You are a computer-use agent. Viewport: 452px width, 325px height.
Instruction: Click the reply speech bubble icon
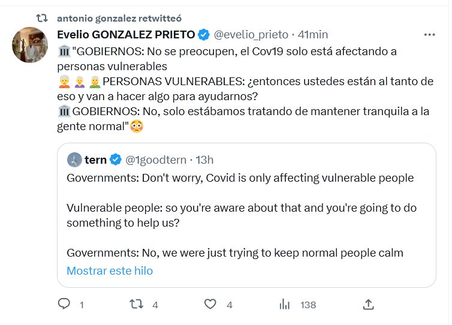64,305
